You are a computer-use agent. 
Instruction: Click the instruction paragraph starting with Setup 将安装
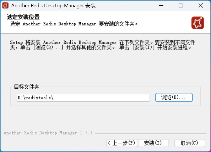point(103,45)
